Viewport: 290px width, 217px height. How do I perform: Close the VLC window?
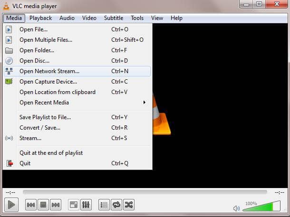[x=277, y=4]
